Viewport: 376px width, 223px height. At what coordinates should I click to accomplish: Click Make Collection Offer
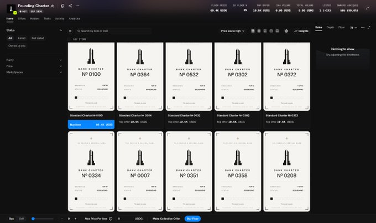coord(166,219)
